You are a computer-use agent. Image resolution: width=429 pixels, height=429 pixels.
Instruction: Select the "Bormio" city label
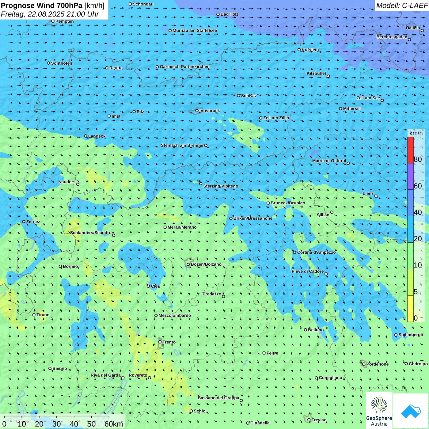pyautogui.click(x=70, y=266)
